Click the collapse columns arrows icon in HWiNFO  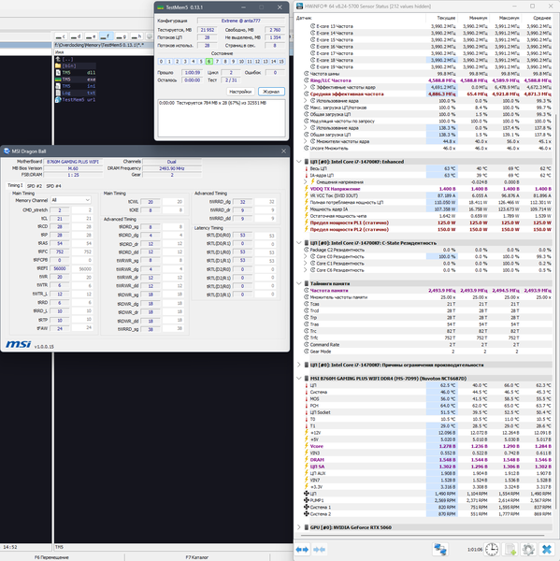click(x=319, y=549)
